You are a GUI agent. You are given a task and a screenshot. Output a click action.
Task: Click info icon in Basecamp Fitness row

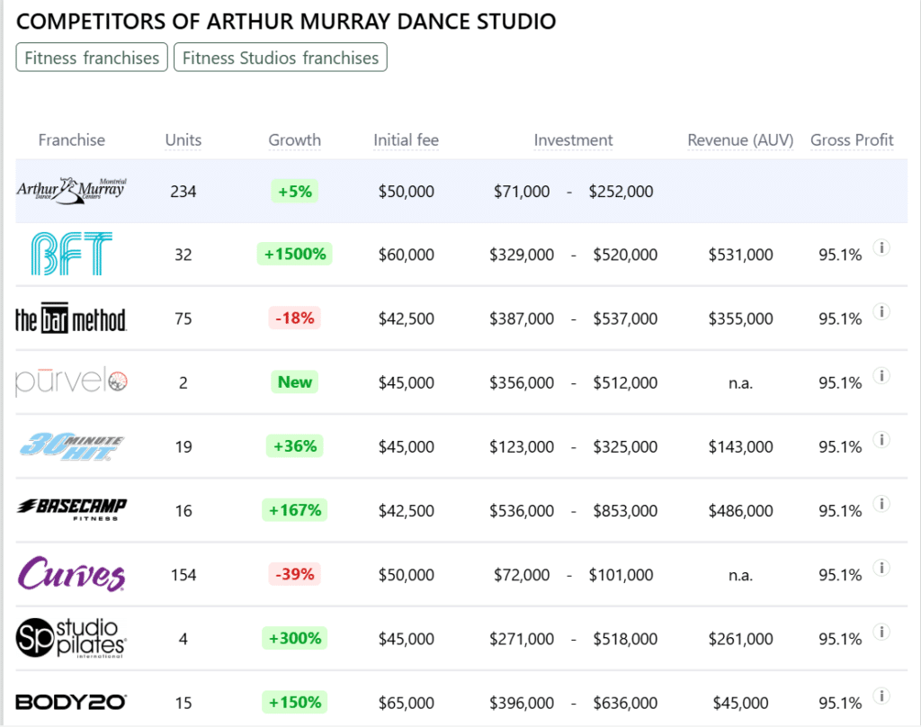[x=881, y=504]
